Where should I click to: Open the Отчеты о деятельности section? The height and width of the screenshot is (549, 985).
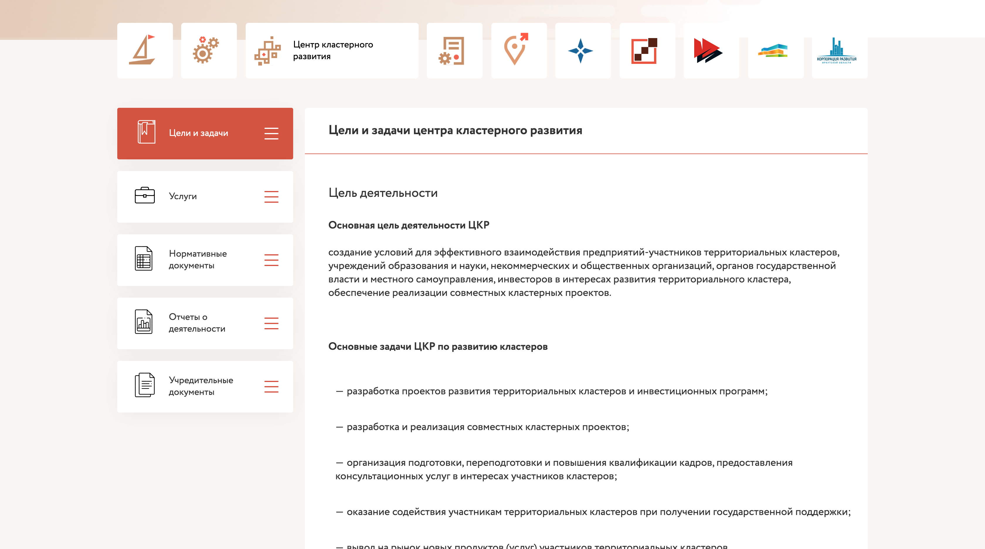(205, 323)
